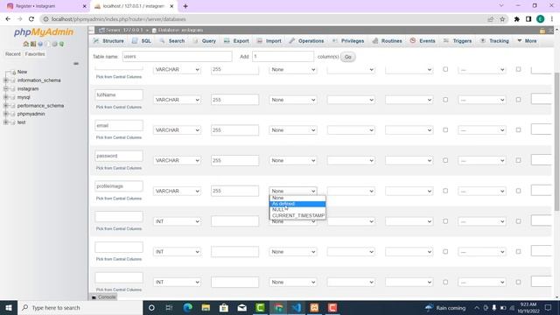Click the fullName column name field
The height and width of the screenshot is (315, 560).
(119, 95)
